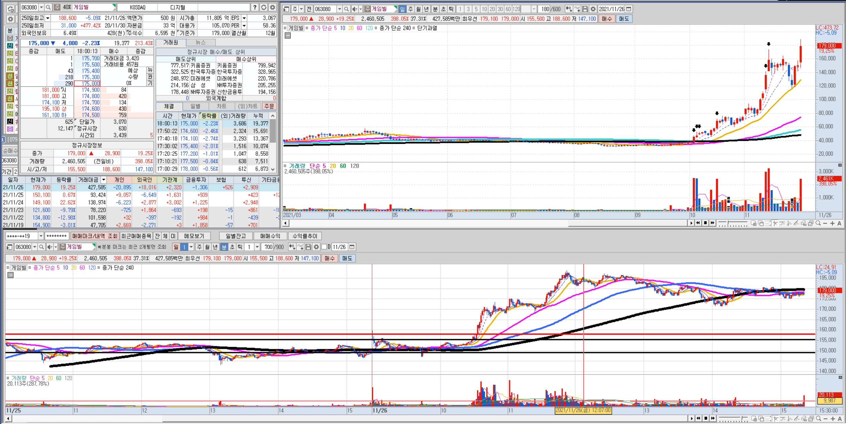This screenshot has width=846, height=424.
Task: Click the crosshair cursor icon below daily chart
Action: (775, 223)
